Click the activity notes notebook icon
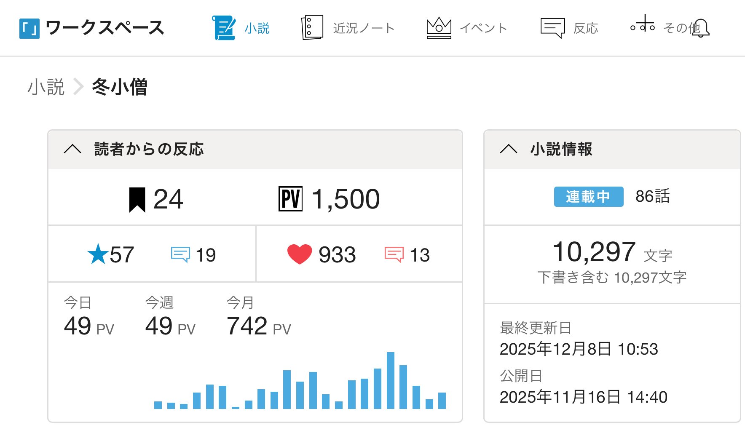Image resolution: width=745 pixels, height=441 pixels. [x=312, y=28]
